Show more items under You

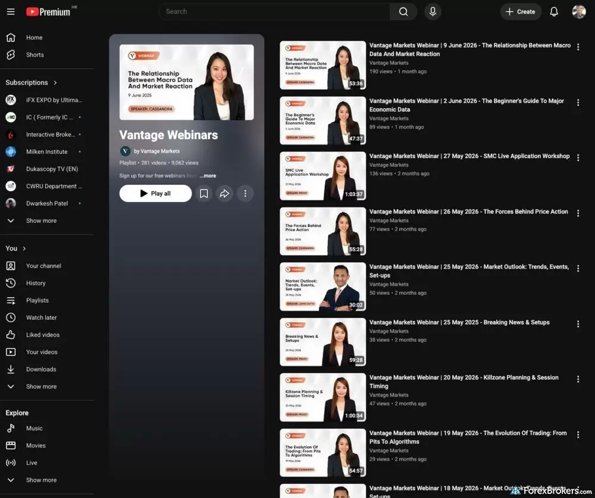click(47, 387)
